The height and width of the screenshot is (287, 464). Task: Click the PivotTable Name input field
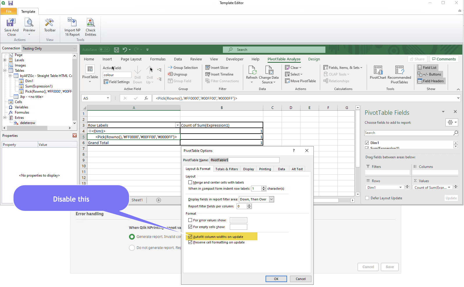(244, 160)
